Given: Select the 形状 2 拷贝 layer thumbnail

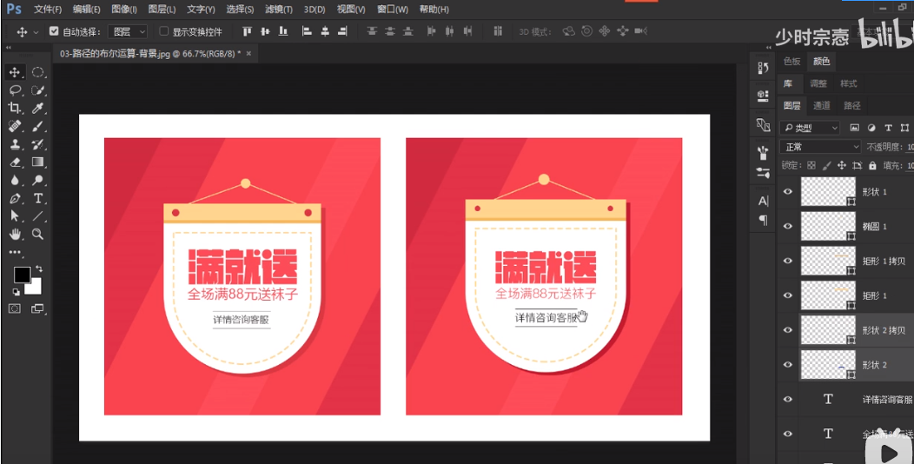Looking at the screenshot, I should tap(828, 330).
